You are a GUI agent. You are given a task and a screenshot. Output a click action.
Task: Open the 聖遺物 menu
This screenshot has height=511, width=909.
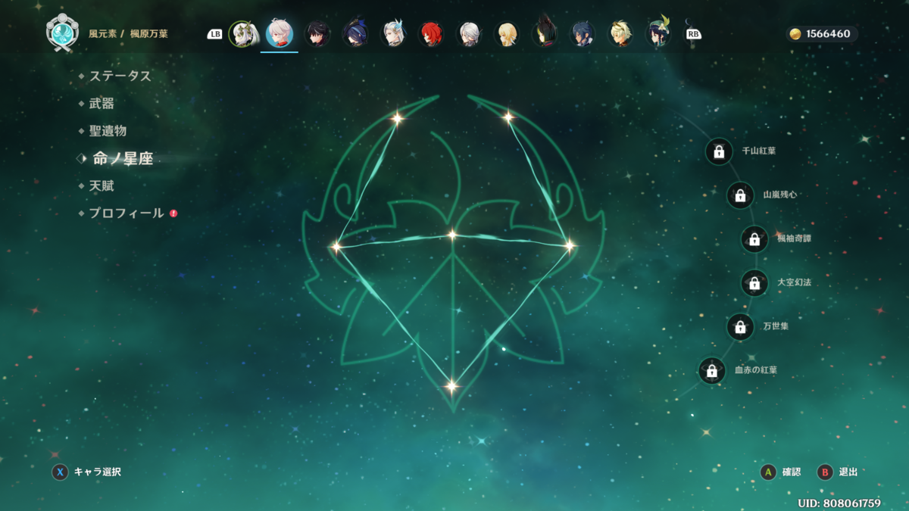(x=108, y=131)
